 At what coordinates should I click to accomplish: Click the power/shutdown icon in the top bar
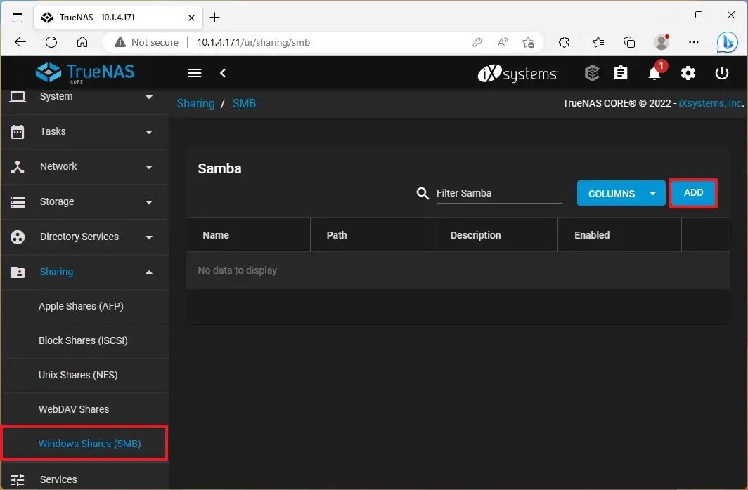722,73
